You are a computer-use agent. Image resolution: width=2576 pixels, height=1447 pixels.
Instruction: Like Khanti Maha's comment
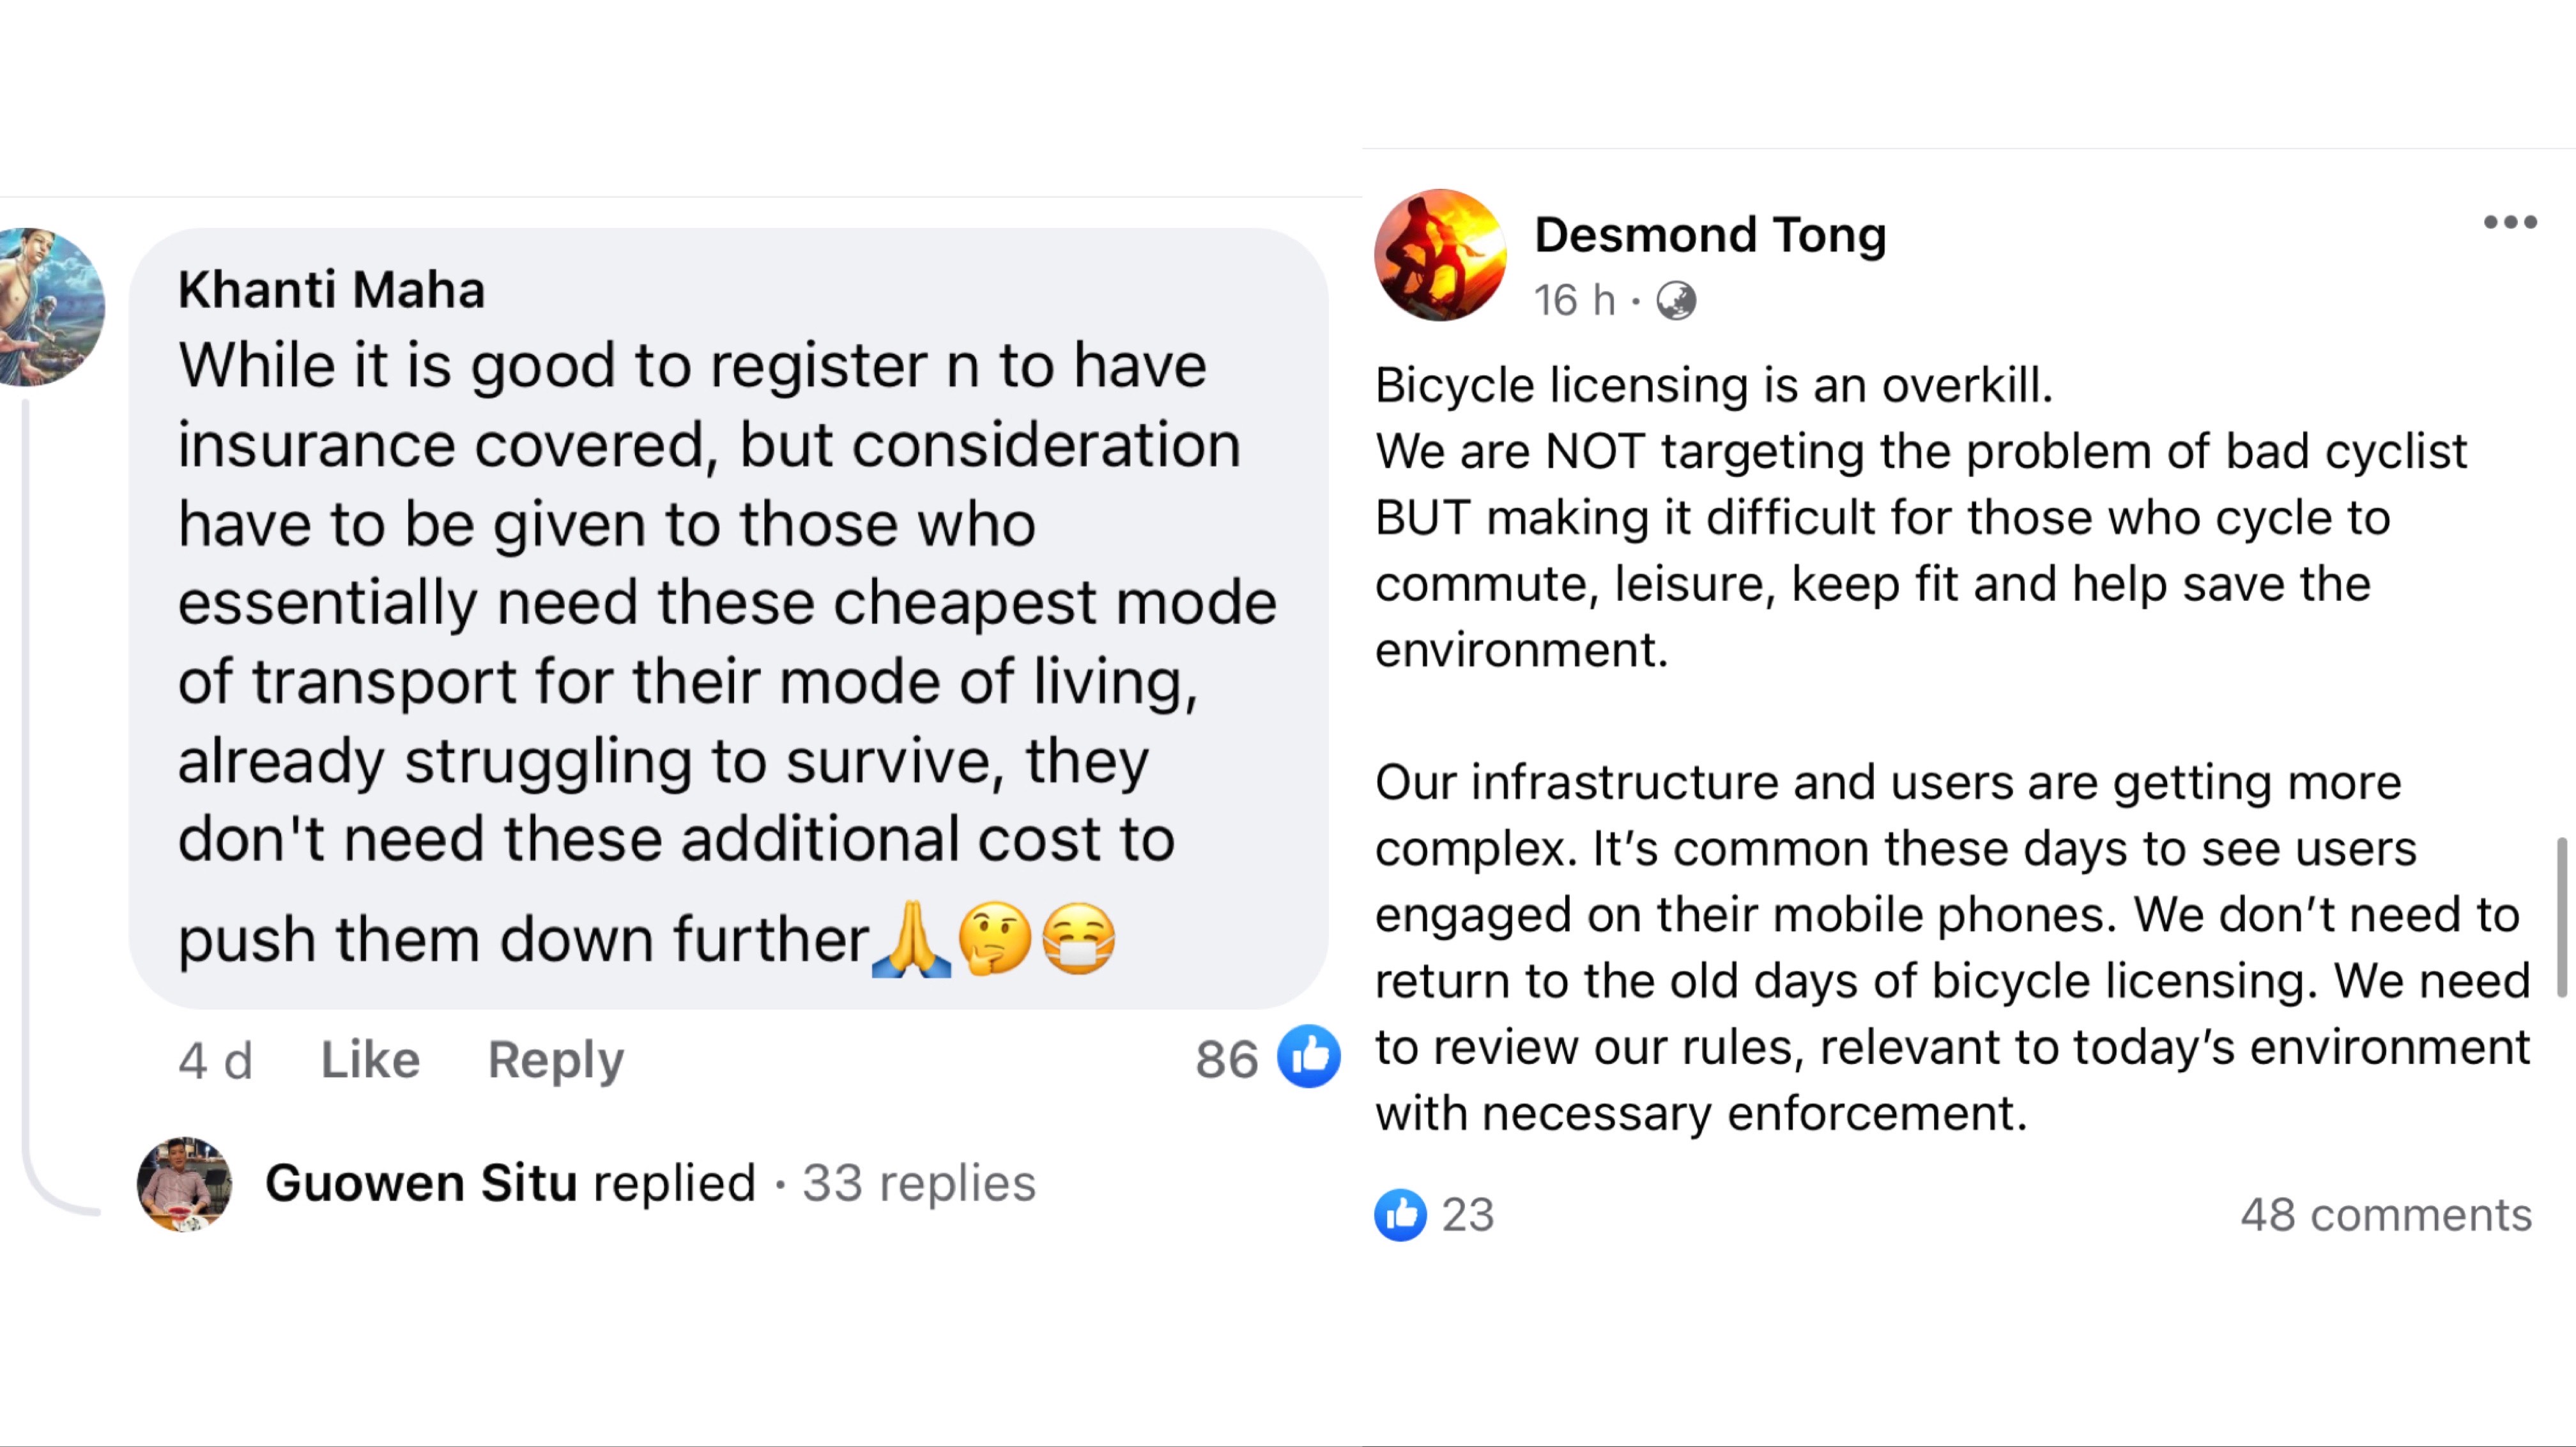(x=370, y=1059)
